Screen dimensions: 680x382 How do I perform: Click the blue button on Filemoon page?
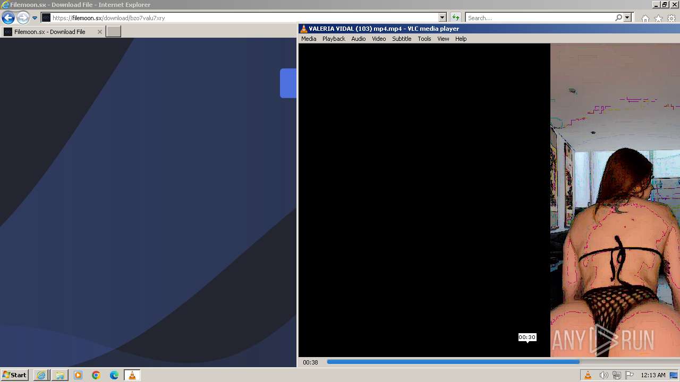pyautogui.click(x=288, y=83)
